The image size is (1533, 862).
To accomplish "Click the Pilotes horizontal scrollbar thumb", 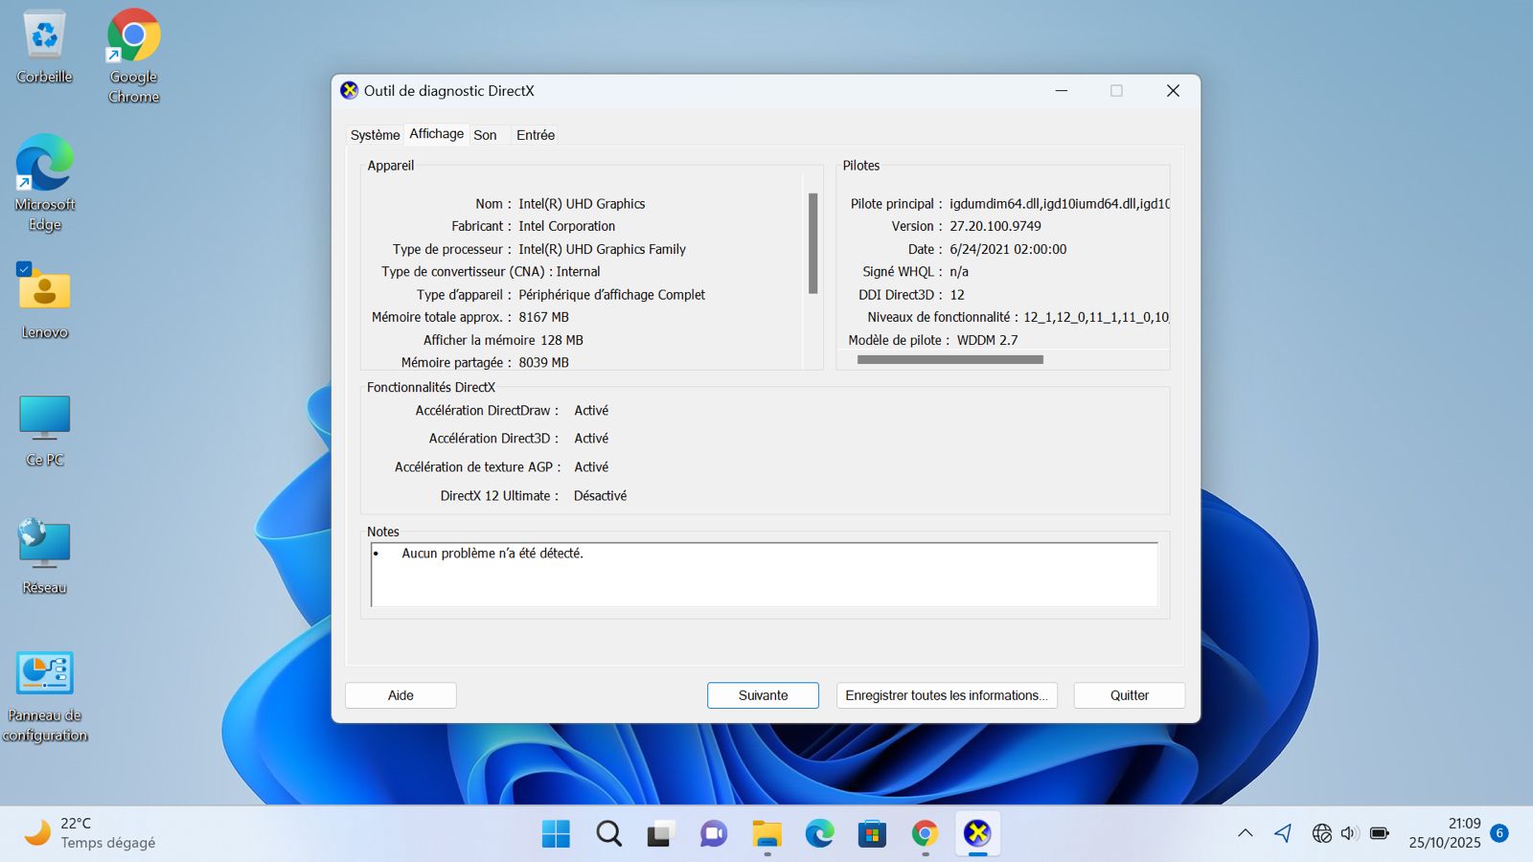I will click(950, 360).
